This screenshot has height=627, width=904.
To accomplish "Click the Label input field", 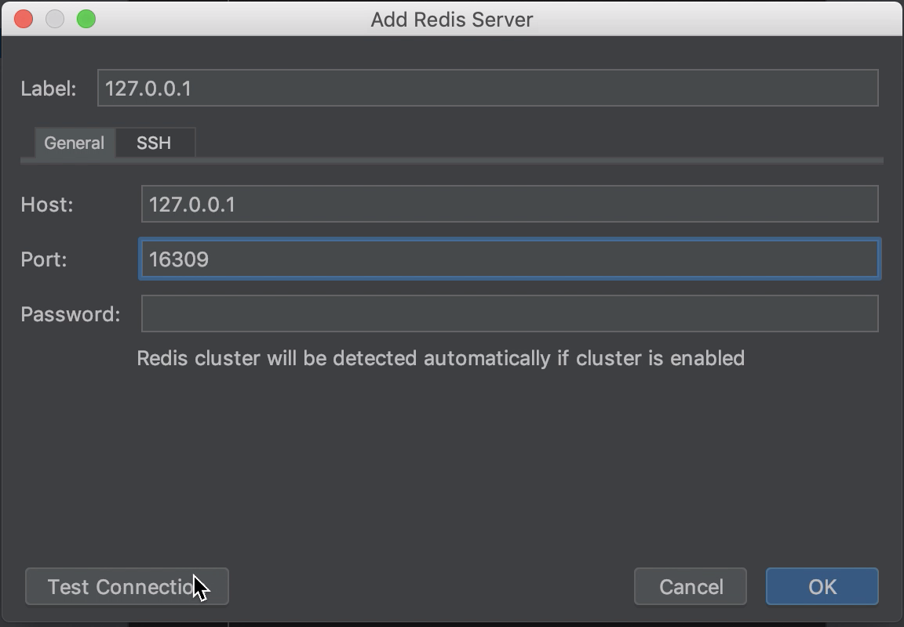I will [488, 88].
